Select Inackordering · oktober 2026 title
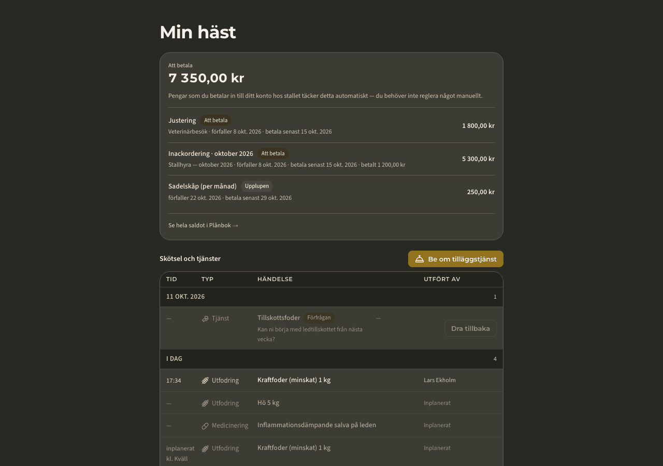 (211, 154)
